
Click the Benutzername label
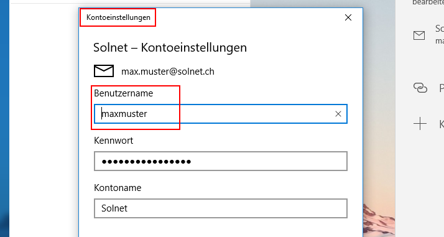[x=124, y=93]
